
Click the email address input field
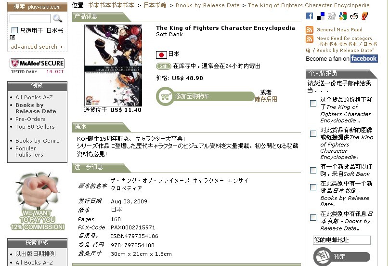pos(342,240)
